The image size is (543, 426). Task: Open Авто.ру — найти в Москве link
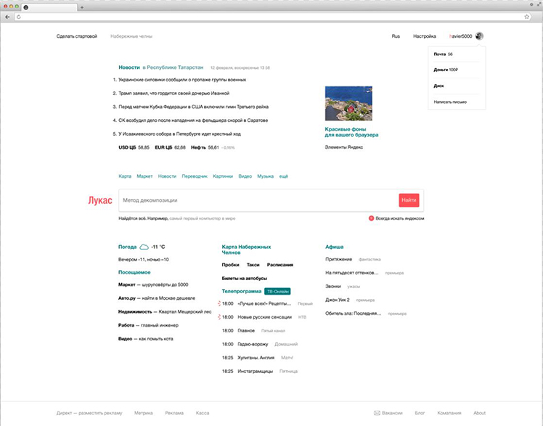(157, 298)
